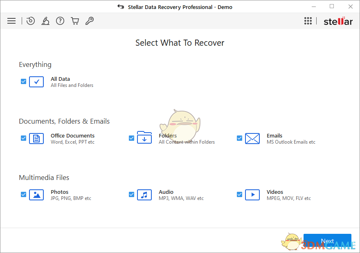360x253 pixels.
Task: Click the Emails envelope icon
Action: coord(252,138)
